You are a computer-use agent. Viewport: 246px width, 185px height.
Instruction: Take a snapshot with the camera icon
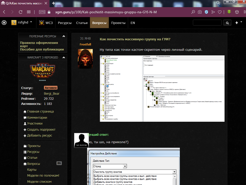pyautogui.click(x=200, y=12)
